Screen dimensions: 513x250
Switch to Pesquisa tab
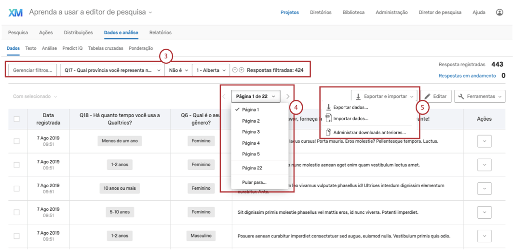point(18,32)
